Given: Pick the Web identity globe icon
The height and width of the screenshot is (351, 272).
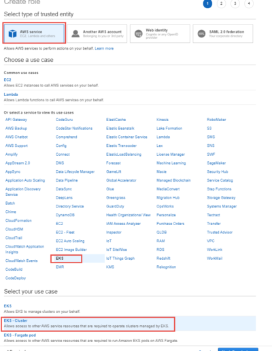Looking at the screenshot, I should [x=138, y=34].
